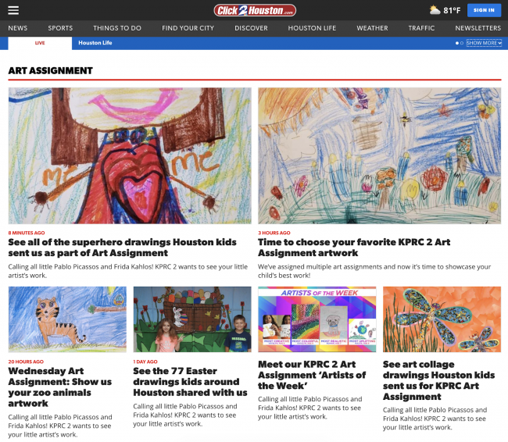The width and height of the screenshot is (508, 442).
Task: Click the Click2Houston logo
Action: (x=255, y=10)
